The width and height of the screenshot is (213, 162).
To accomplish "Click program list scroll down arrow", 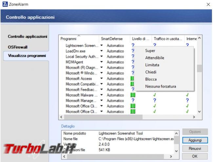I will click(200, 111).
